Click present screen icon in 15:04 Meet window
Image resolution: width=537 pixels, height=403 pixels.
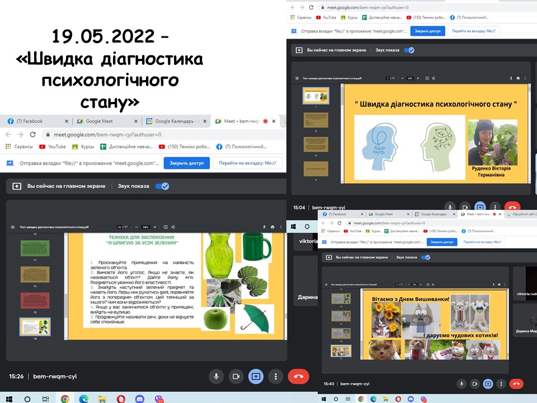click(480, 207)
